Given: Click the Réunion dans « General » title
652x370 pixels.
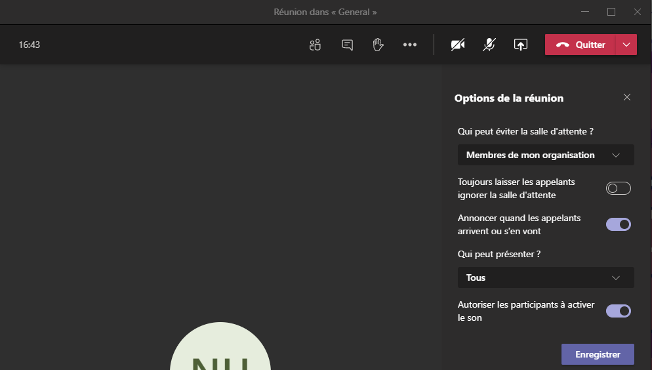Looking at the screenshot, I should click(x=325, y=12).
